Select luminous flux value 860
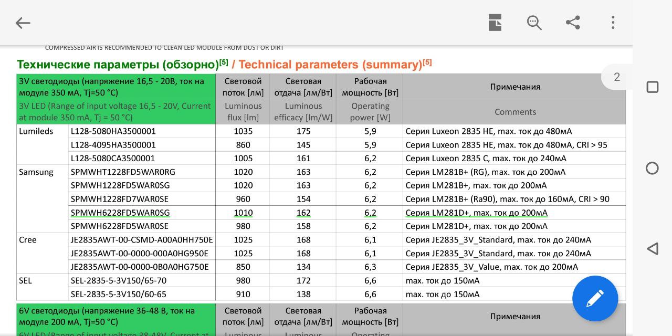672x336 pixels. [243, 145]
